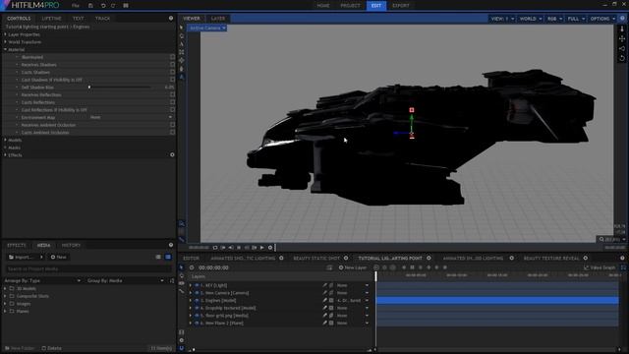Screen dimensions: 629x354
Task: Click the viewer playback options gear
Action: (270, 248)
